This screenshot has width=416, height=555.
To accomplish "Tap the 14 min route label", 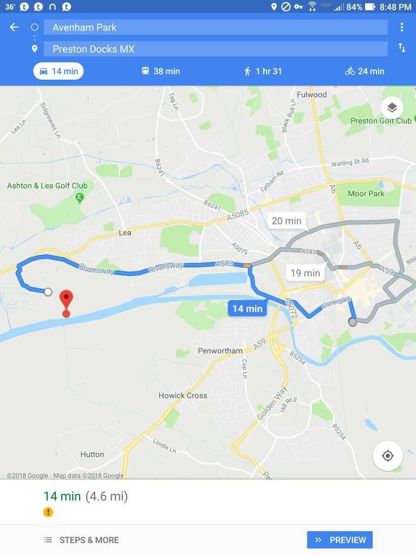I will [x=247, y=308].
